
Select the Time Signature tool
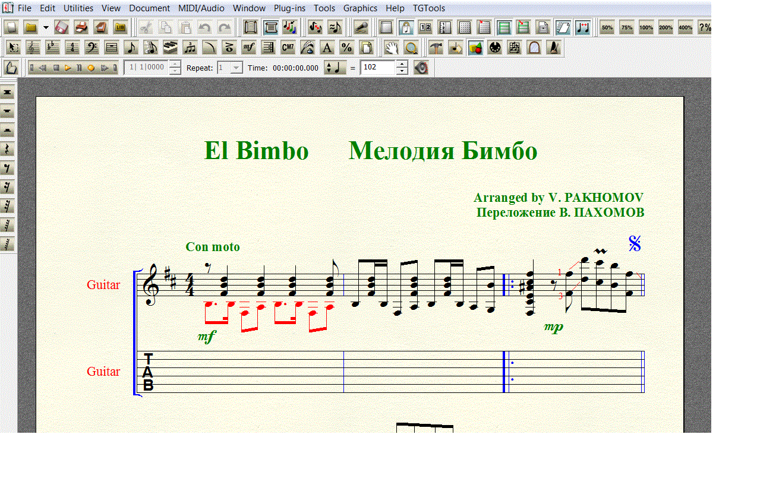coord(72,48)
